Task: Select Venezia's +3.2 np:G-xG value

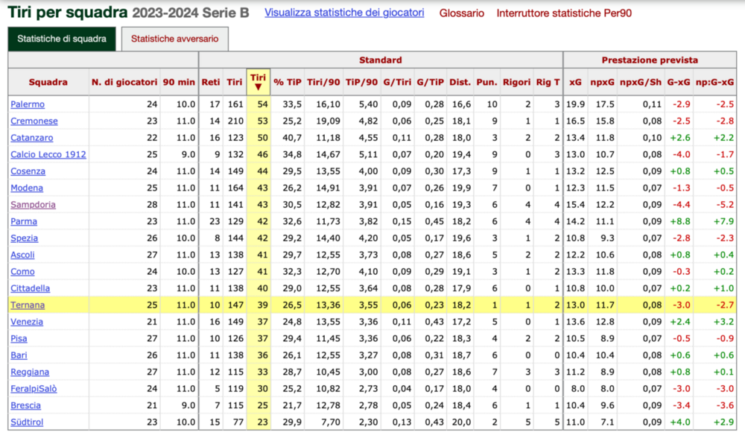Action: 723,322
